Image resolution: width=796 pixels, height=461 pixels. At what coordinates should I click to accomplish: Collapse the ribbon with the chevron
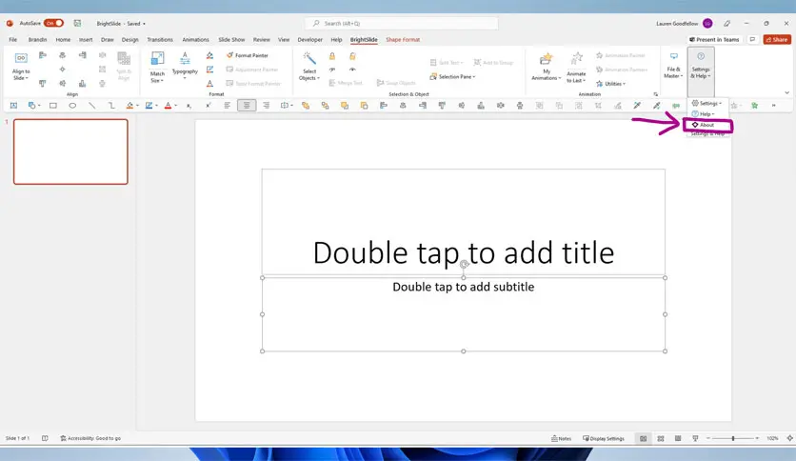[x=786, y=93]
